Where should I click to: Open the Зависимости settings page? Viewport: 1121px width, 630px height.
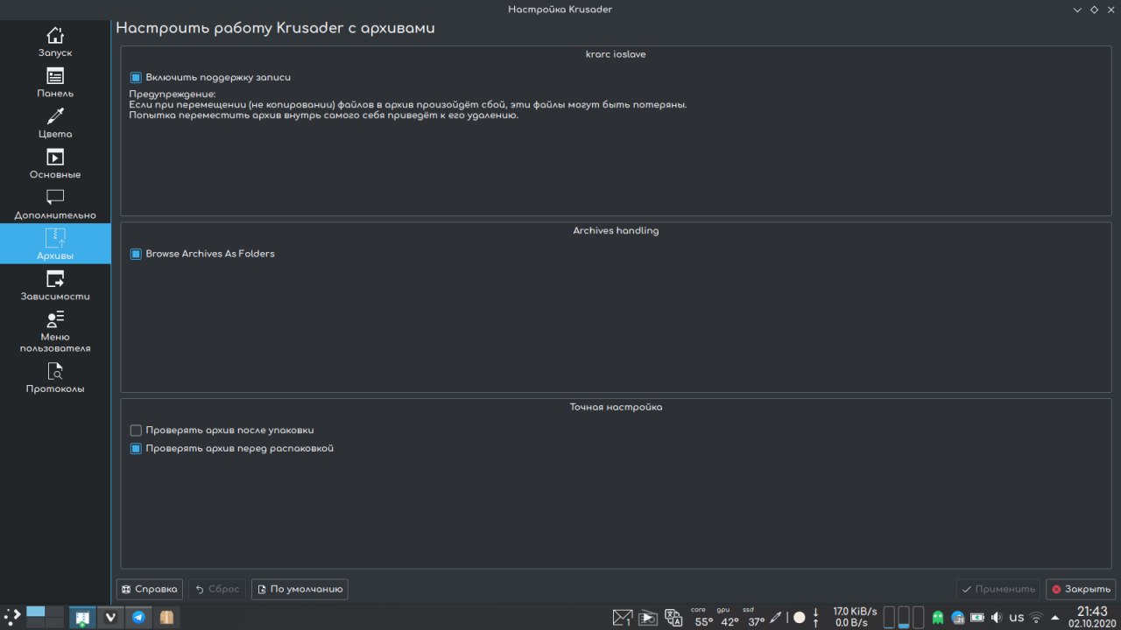tap(55, 285)
